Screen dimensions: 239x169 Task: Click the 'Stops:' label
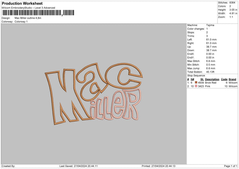[x=191, y=33]
